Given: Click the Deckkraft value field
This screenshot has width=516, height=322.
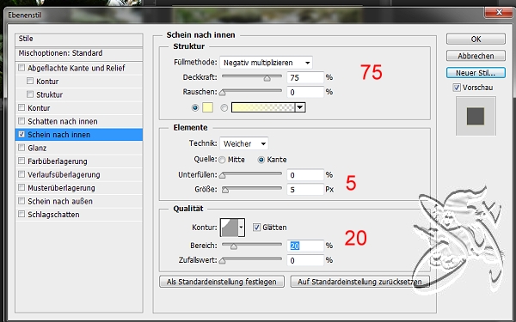Looking at the screenshot, I should coord(305,77).
